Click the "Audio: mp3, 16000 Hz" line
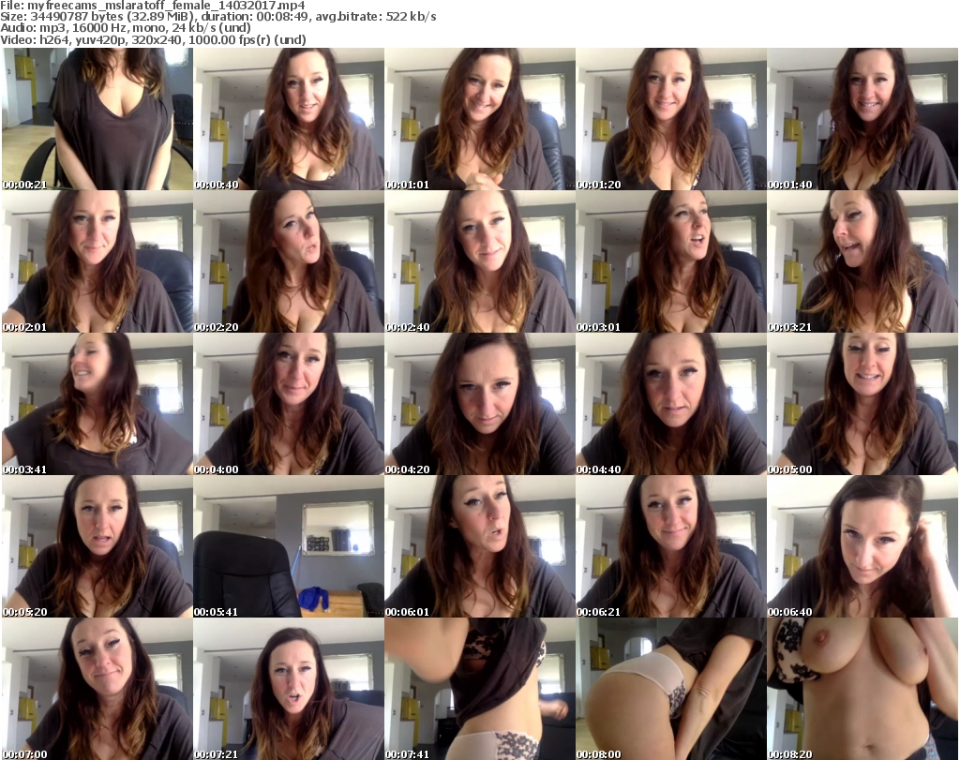This screenshot has width=960, height=760. pos(126,28)
